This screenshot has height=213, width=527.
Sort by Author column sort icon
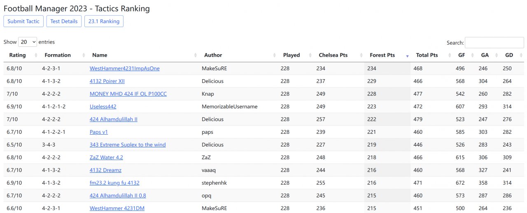[275, 55]
